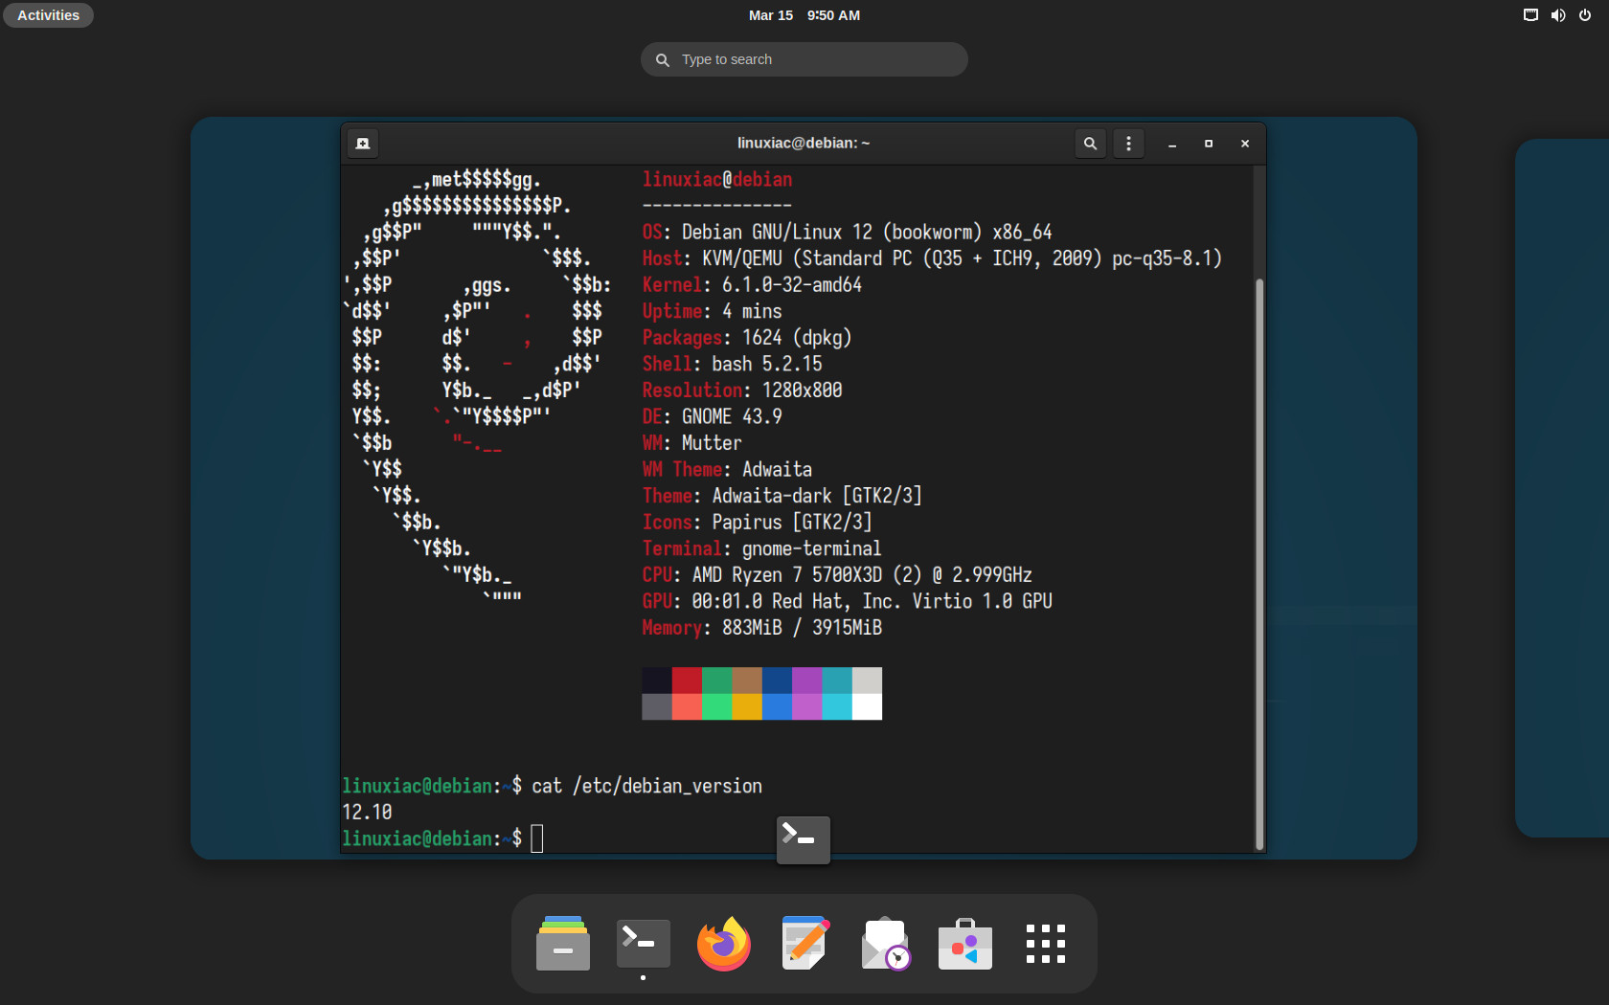The image size is (1609, 1005).
Task: Click the 'Shell: bash 5.2.15' line
Action: click(732, 365)
